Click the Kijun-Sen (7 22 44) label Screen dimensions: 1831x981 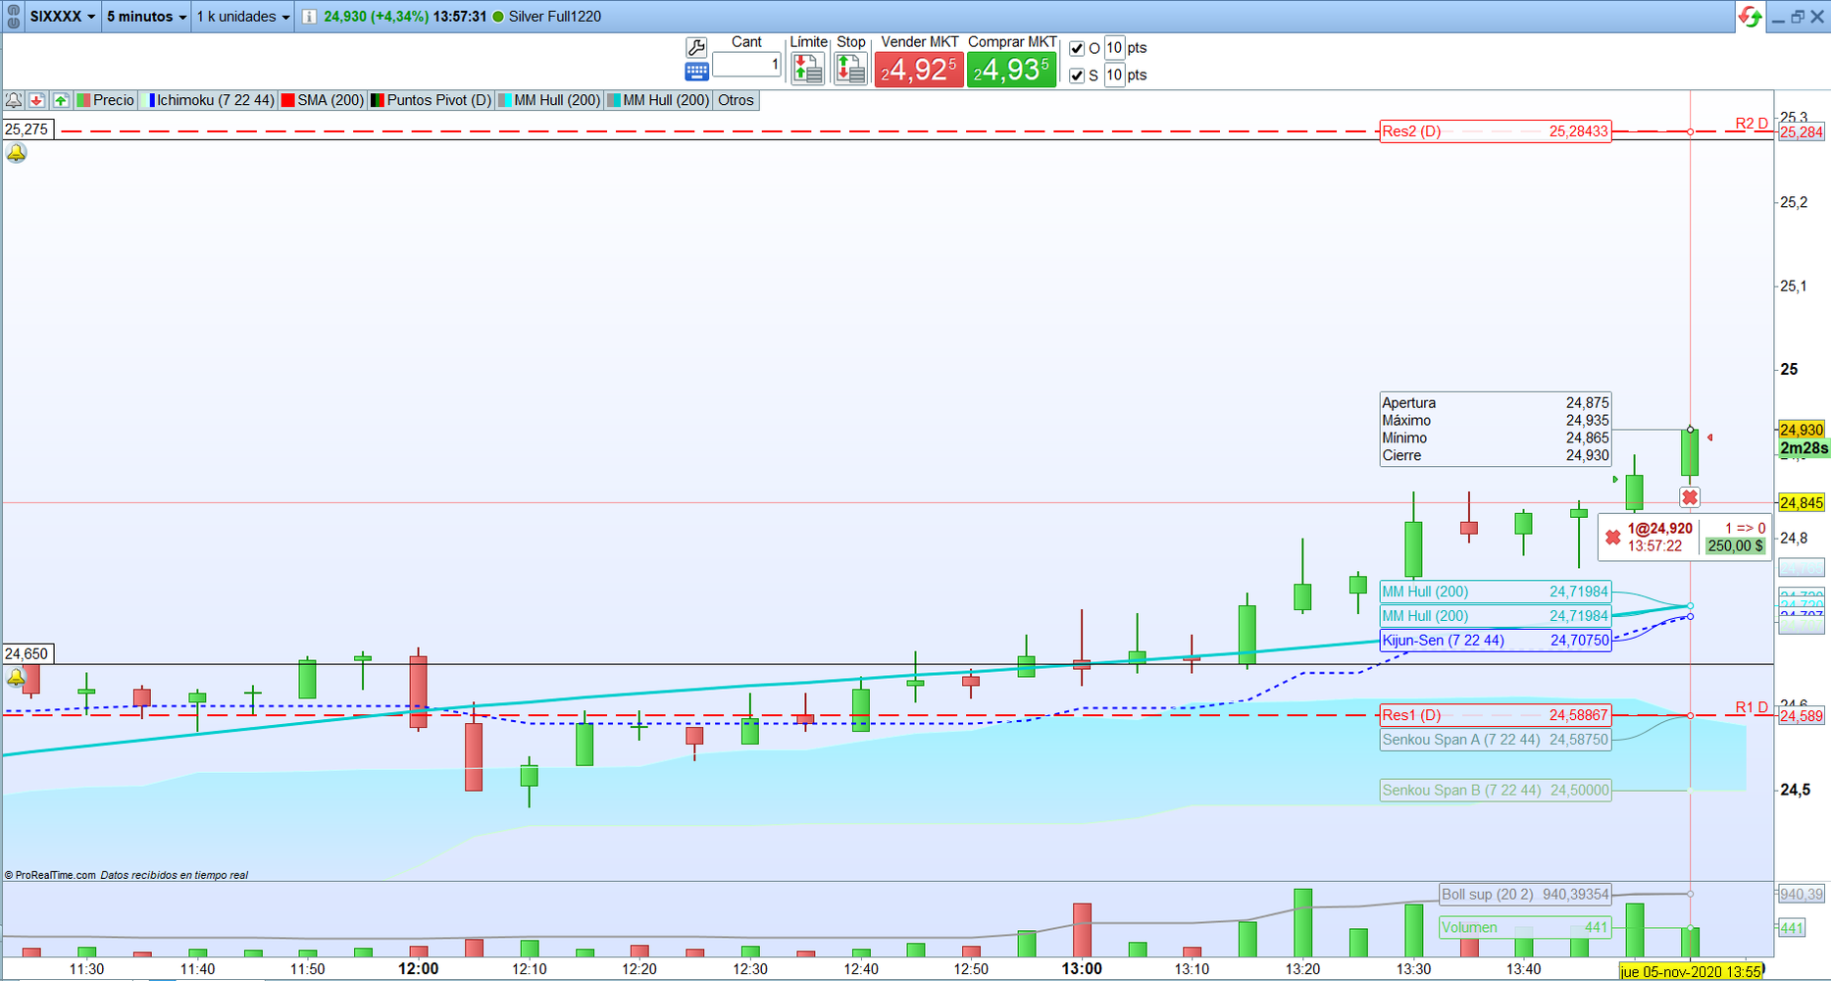[x=1496, y=641]
